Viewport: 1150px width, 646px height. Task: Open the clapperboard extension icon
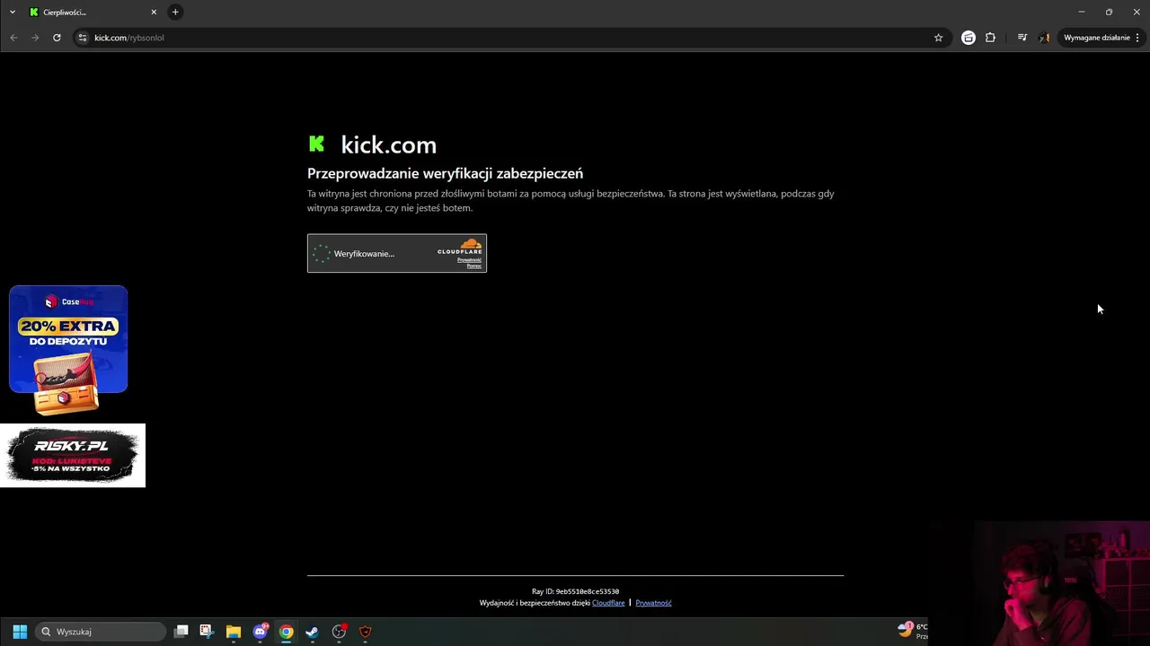point(969,38)
